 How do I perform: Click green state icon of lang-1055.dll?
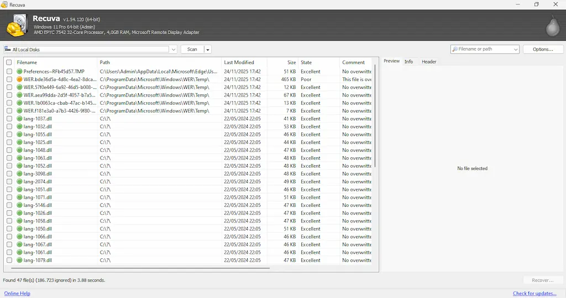coord(19,135)
